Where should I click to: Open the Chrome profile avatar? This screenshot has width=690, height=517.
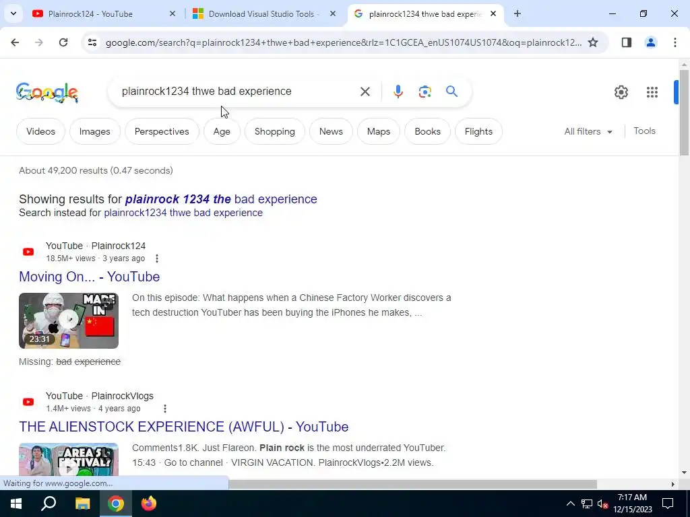651,42
